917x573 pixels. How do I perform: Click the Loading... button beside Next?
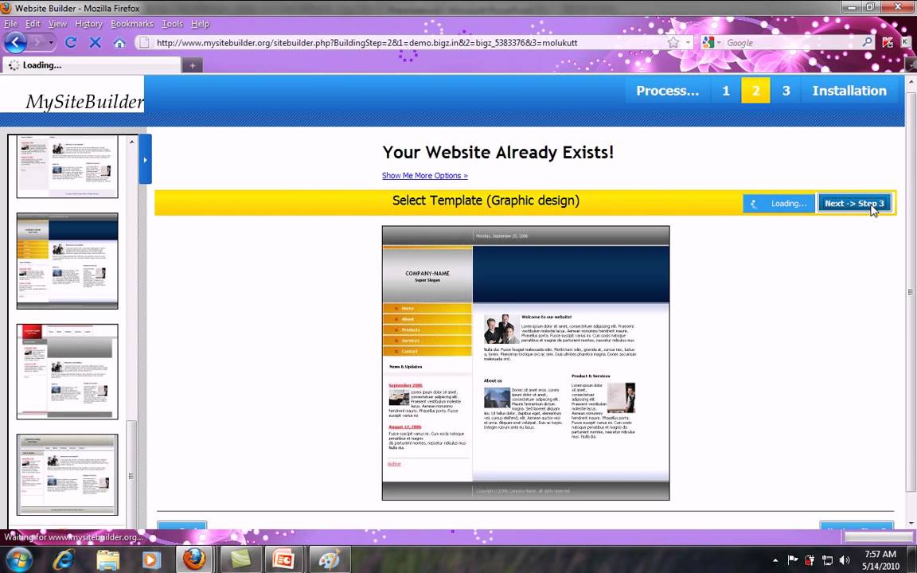click(779, 204)
